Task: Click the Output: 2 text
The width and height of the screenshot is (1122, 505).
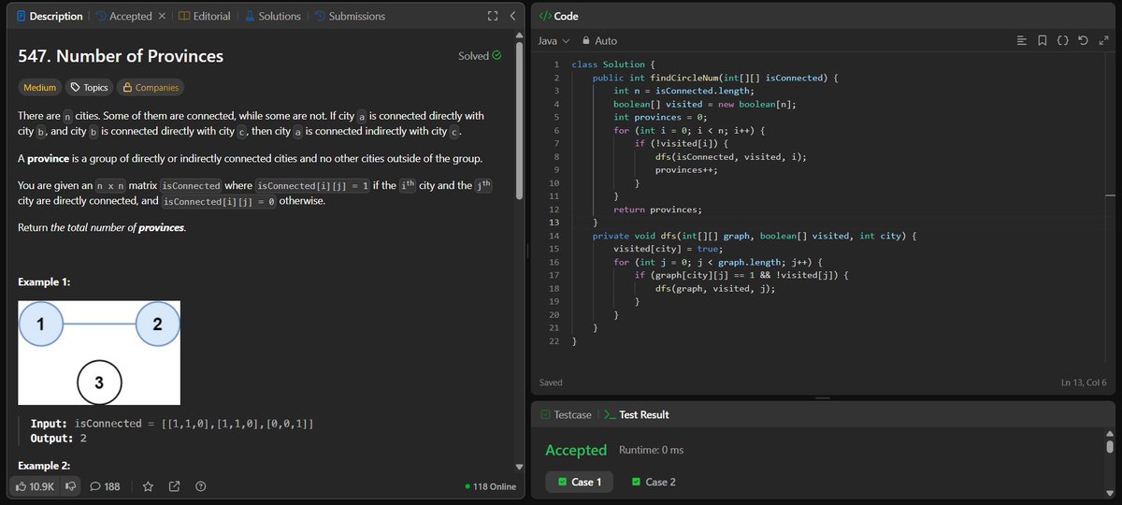Action: tap(59, 438)
